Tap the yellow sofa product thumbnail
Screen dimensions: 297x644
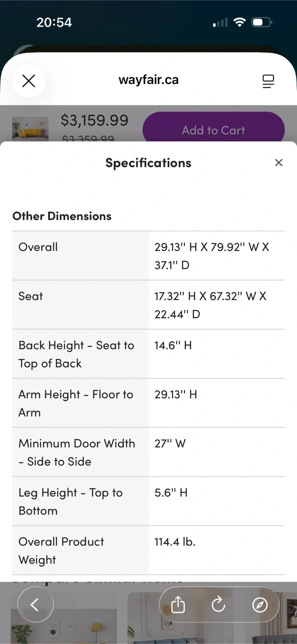[30, 129]
